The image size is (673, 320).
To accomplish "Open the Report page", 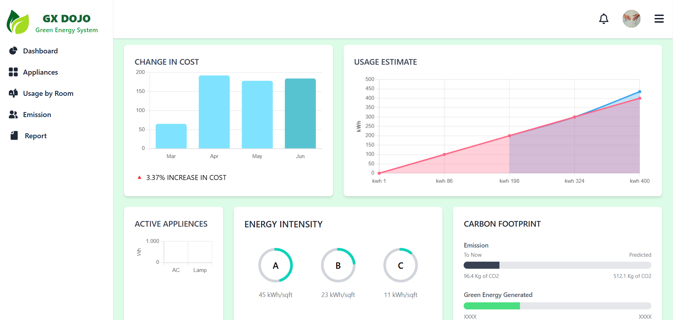I will [36, 136].
